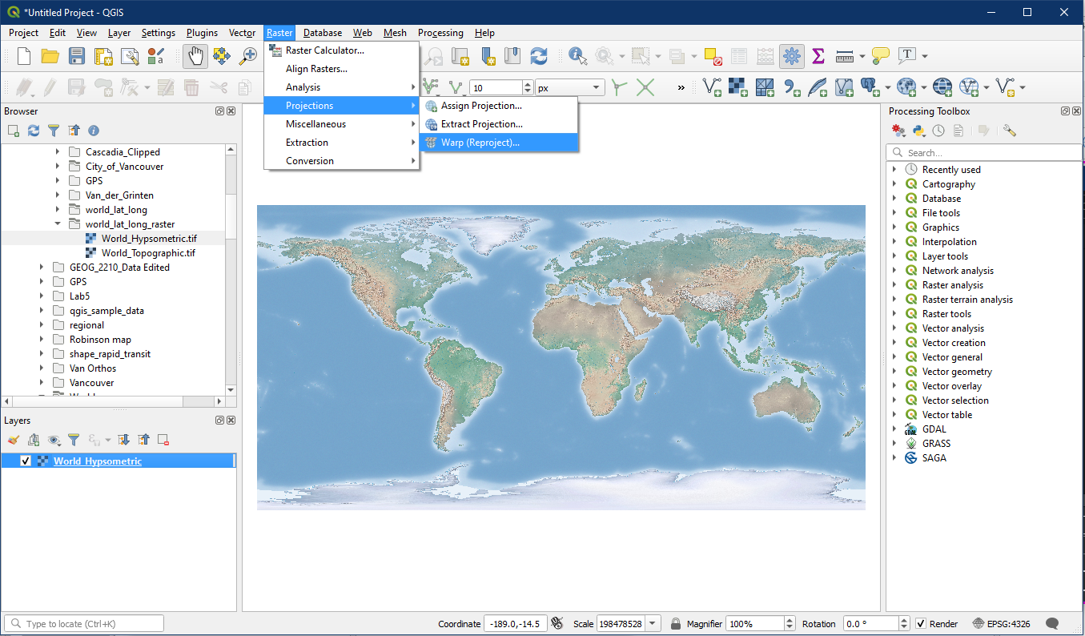Click Filter Legend funnel icon in Layers panel
This screenshot has width=1085, height=636.
(74, 440)
